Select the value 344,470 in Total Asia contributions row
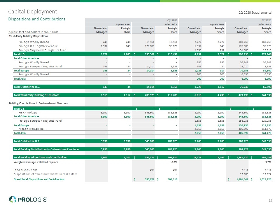 click(266, 133)
